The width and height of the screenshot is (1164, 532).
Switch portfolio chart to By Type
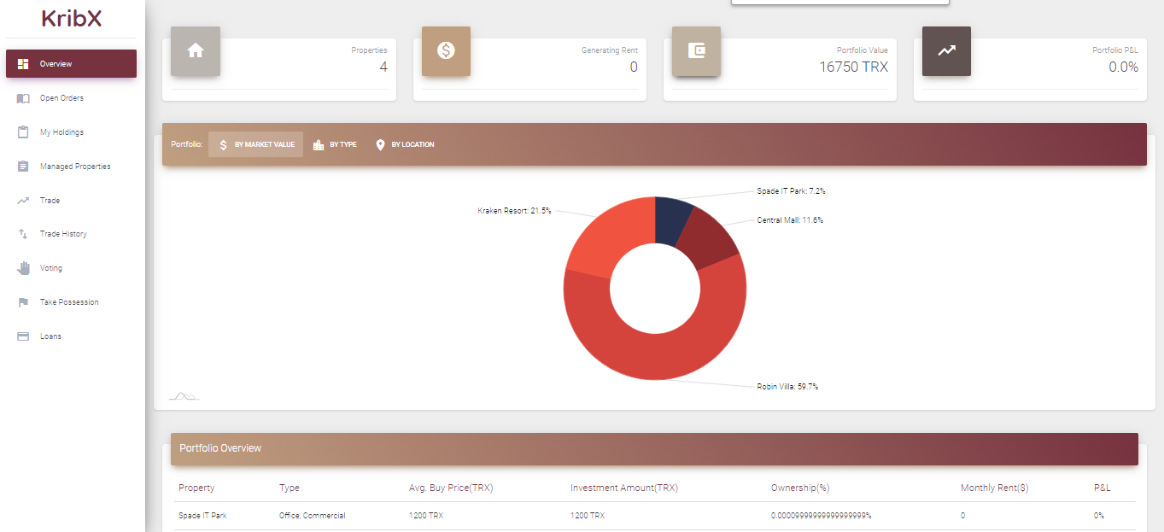tap(335, 145)
